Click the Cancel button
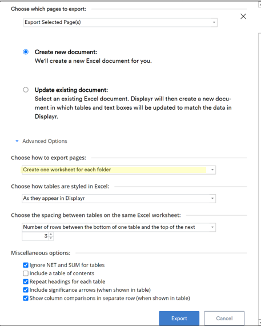 click(x=224, y=319)
